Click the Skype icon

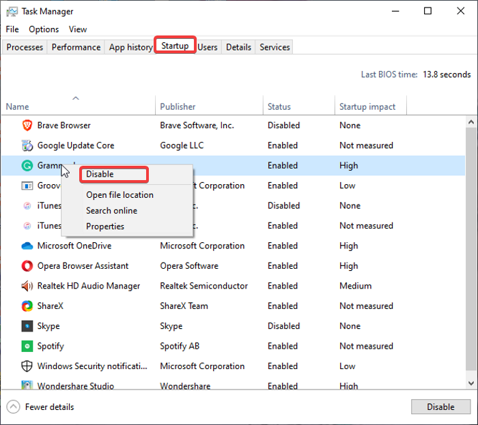[x=27, y=326]
